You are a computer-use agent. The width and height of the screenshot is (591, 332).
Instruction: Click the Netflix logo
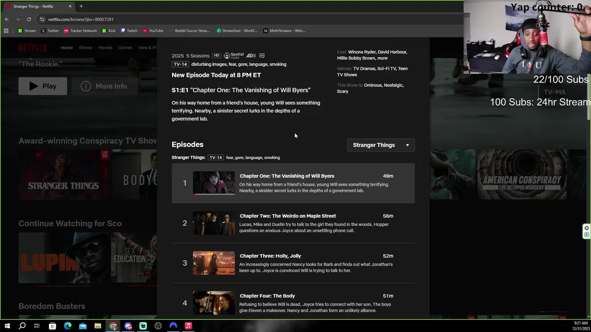pyautogui.click(x=33, y=47)
